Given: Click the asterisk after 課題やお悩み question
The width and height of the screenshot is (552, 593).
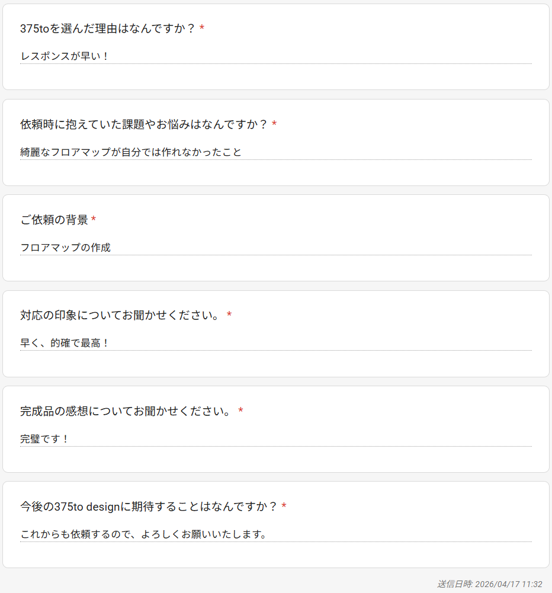Looking at the screenshot, I should 274,125.
